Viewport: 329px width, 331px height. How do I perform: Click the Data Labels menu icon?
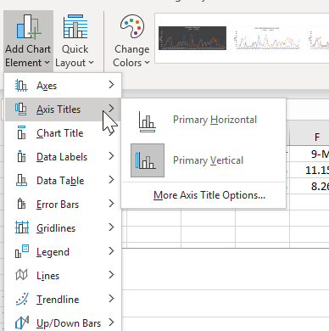pos(21,157)
